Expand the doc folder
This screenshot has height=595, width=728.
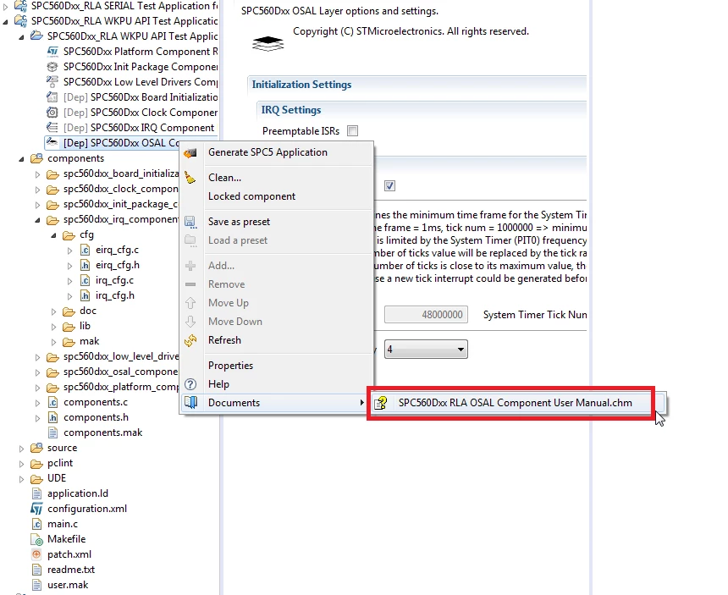coord(54,311)
